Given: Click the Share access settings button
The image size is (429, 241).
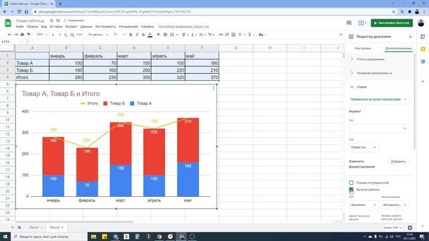Looking at the screenshot, I should pos(391,23).
